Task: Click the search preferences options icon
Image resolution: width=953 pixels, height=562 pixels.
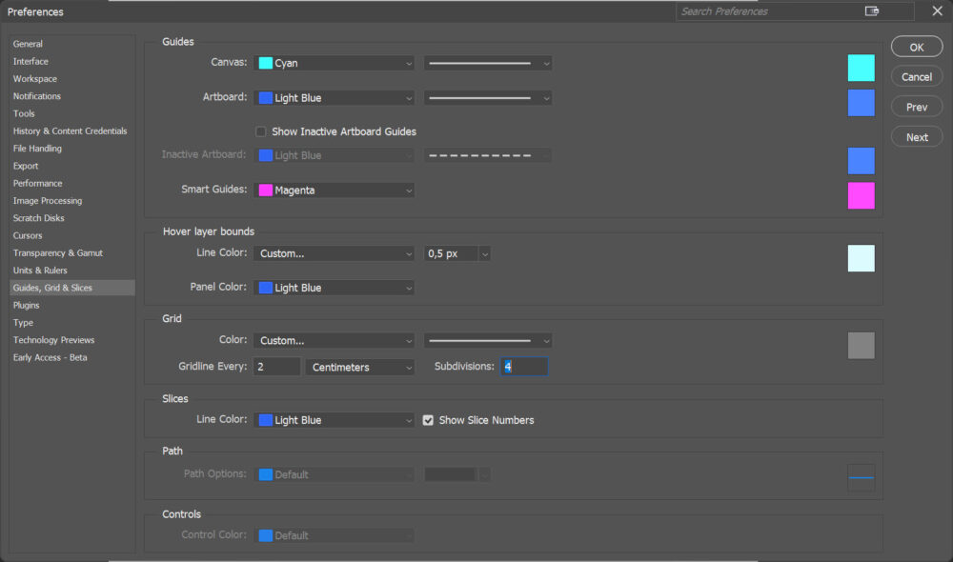Action: (x=871, y=11)
